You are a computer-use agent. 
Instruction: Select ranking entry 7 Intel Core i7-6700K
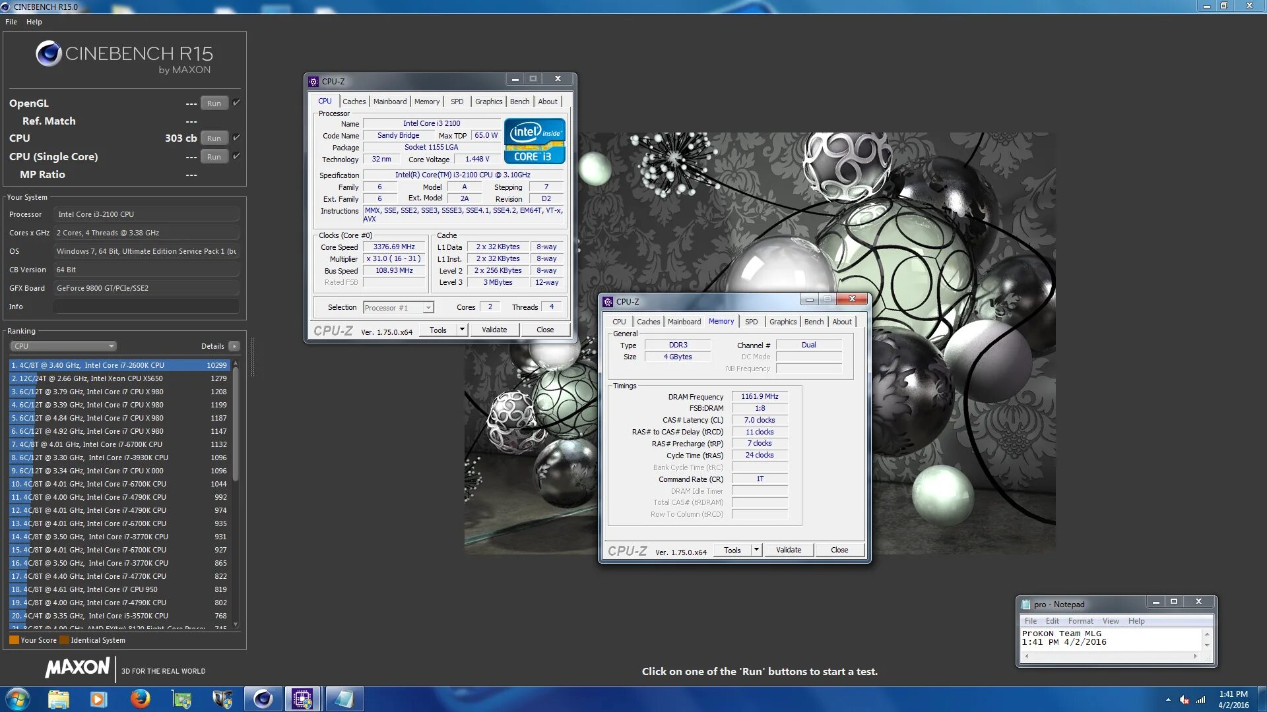click(119, 444)
